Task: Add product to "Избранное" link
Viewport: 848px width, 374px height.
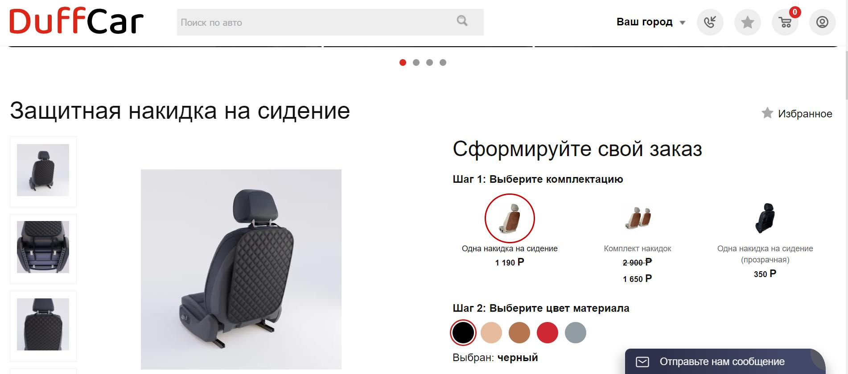Action: pos(797,113)
